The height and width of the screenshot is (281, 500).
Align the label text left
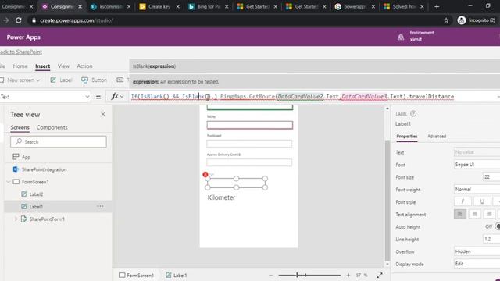point(460,214)
